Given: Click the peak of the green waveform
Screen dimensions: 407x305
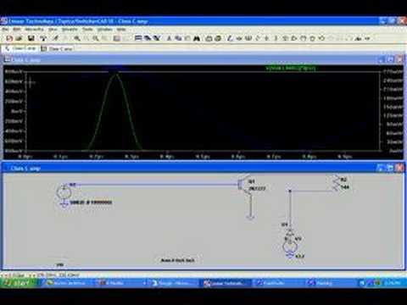Looking at the screenshot, I should pos(116,74).
